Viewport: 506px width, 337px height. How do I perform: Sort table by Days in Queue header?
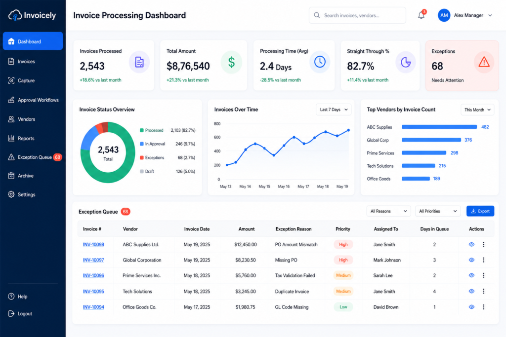tap(434, 229)
